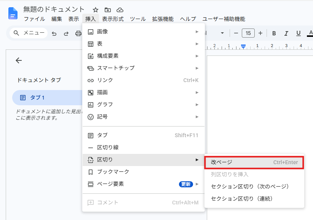Insert a 区切り線 horizontal line
The height and width of the screenshot is (220, 313).
(144, 147)
